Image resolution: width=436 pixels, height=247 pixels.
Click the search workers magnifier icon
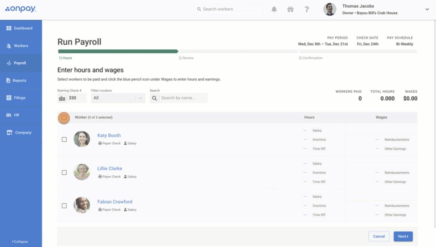click(x=199, y=9)
